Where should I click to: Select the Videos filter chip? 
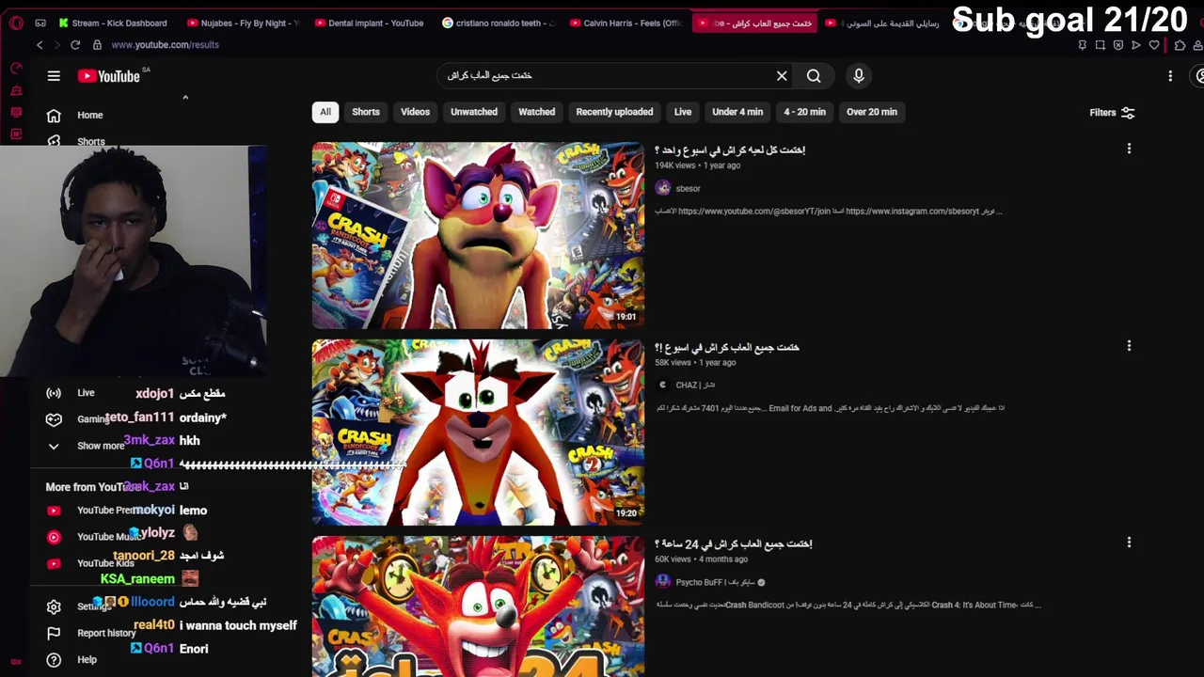click(x=415, y=112)
